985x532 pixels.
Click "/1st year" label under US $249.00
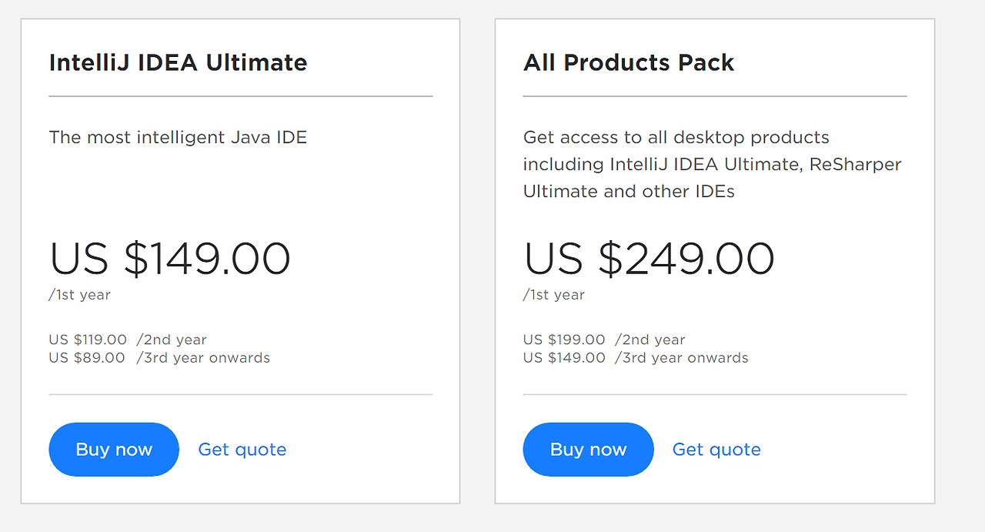[x=554, y=295]
